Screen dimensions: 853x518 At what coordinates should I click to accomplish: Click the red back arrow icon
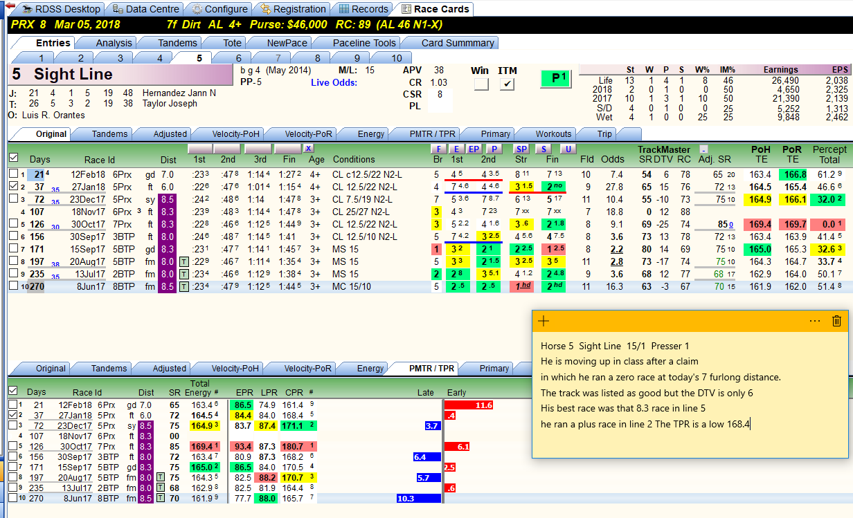click(x=10, y=6)
